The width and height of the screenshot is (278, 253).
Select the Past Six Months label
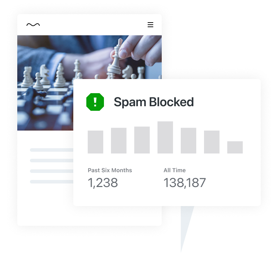tap(110, 170)
